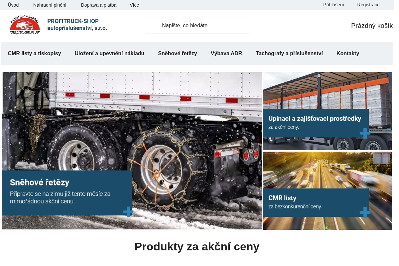This screenshot has width=399, height=266.
Task: Open Tachografy a příslušenství category
Action: pos(289,54)
